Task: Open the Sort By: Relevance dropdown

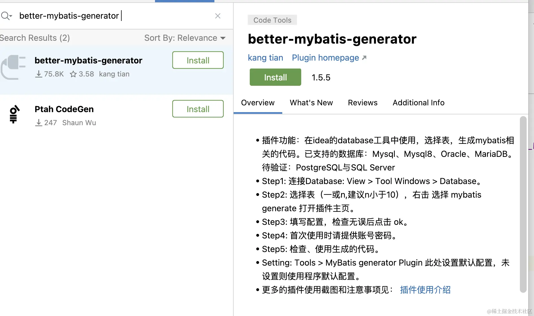Action: 185,38
